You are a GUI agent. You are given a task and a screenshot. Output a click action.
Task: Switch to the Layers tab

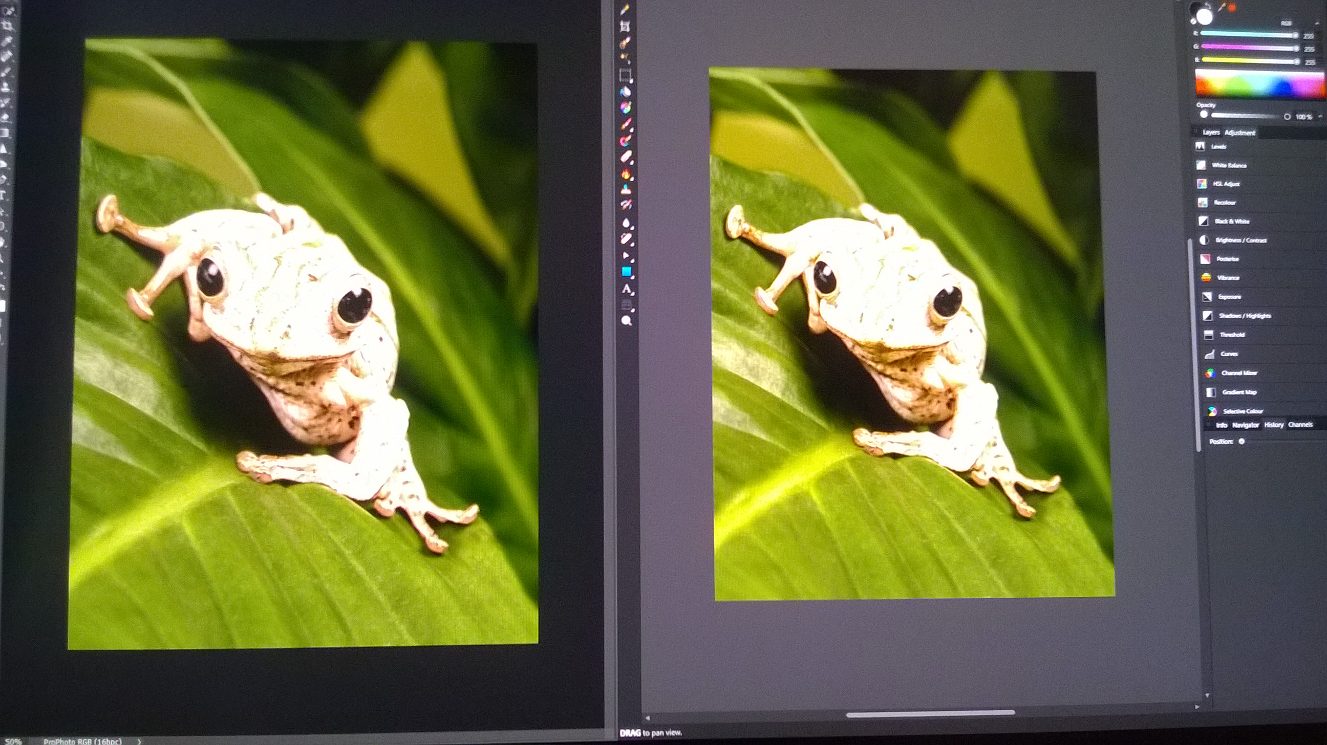(x=1211, y=133)
